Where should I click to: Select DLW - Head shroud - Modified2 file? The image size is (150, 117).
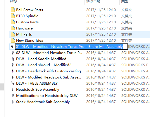pyautogui.click(x=44, y=65)
